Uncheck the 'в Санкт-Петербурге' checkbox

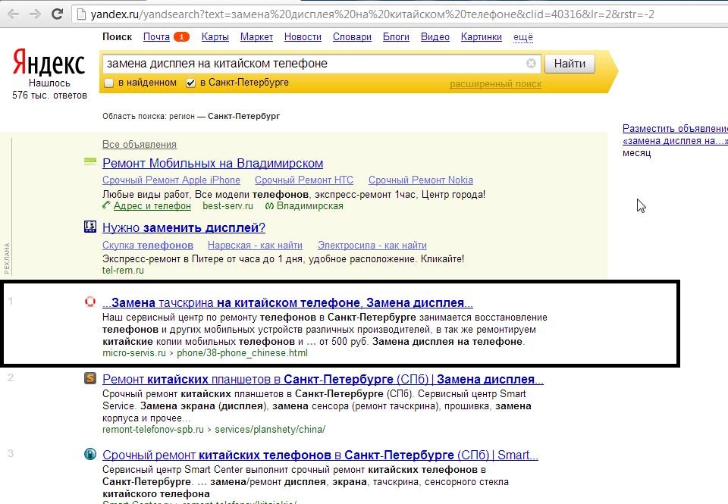pyautogui.click(x=190, y=83)
